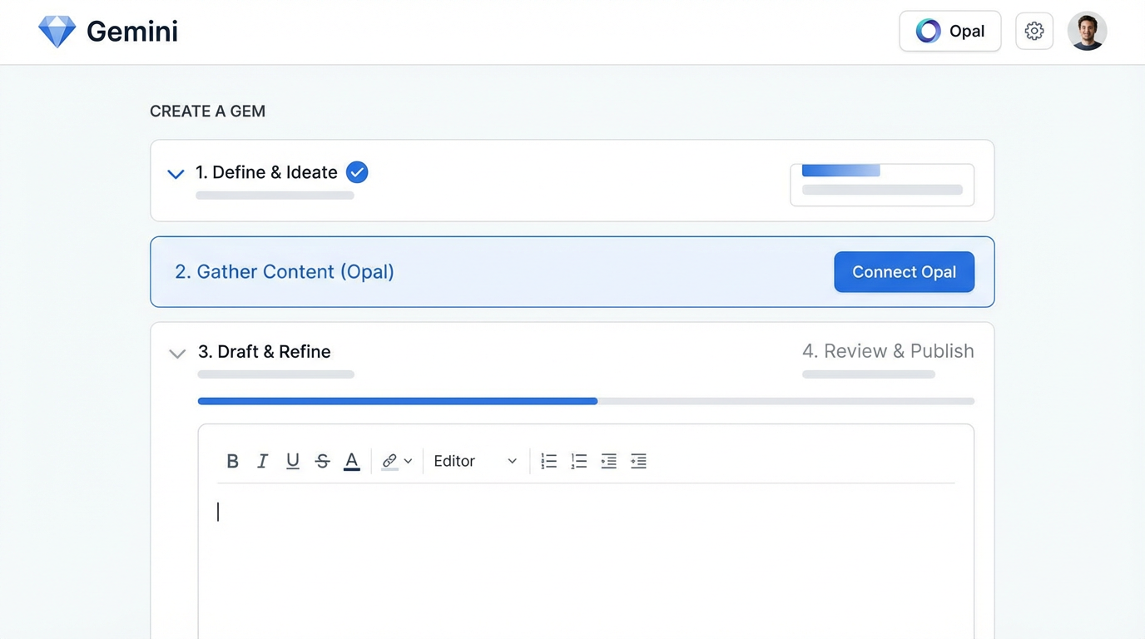This screenshot has width=1145, height=639.
Task: Apply strikethrough formatting
Action: (322, 461)
